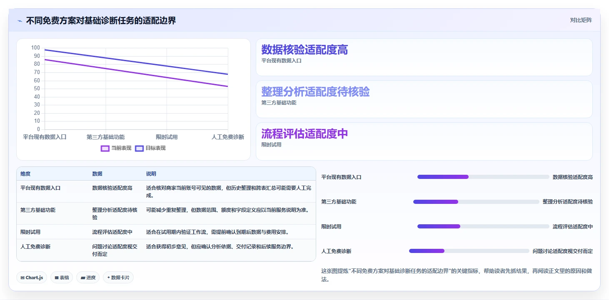
Task: Click subtitle 限时试用 in the third card
Action: click(x=272, y=145)
